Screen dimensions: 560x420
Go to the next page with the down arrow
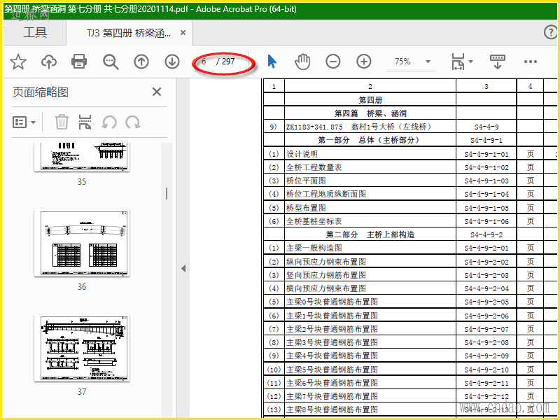click(x=172, y=62)
